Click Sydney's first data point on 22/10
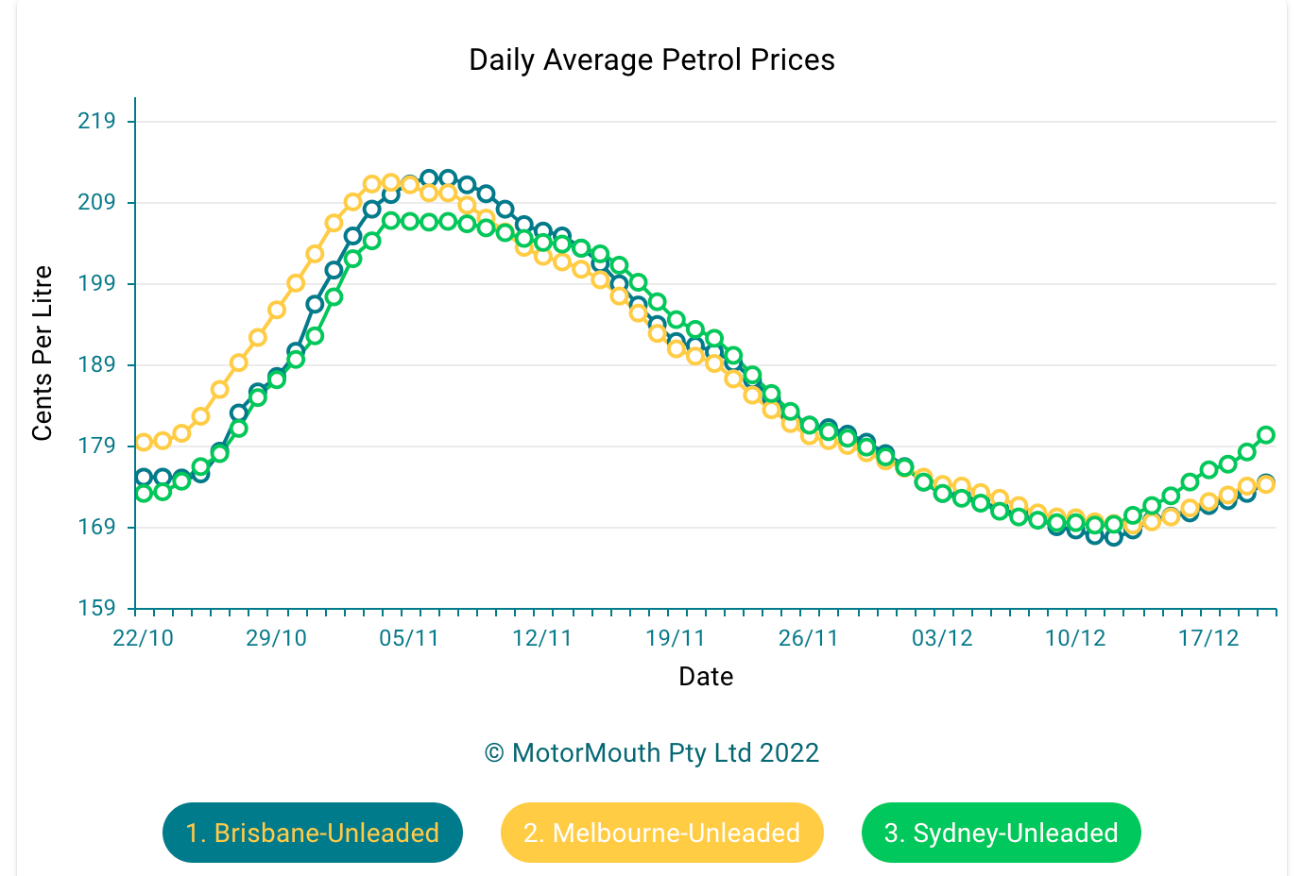This screenshot has height=876, width=1302. pyautogui.click(x=144, y=494)
